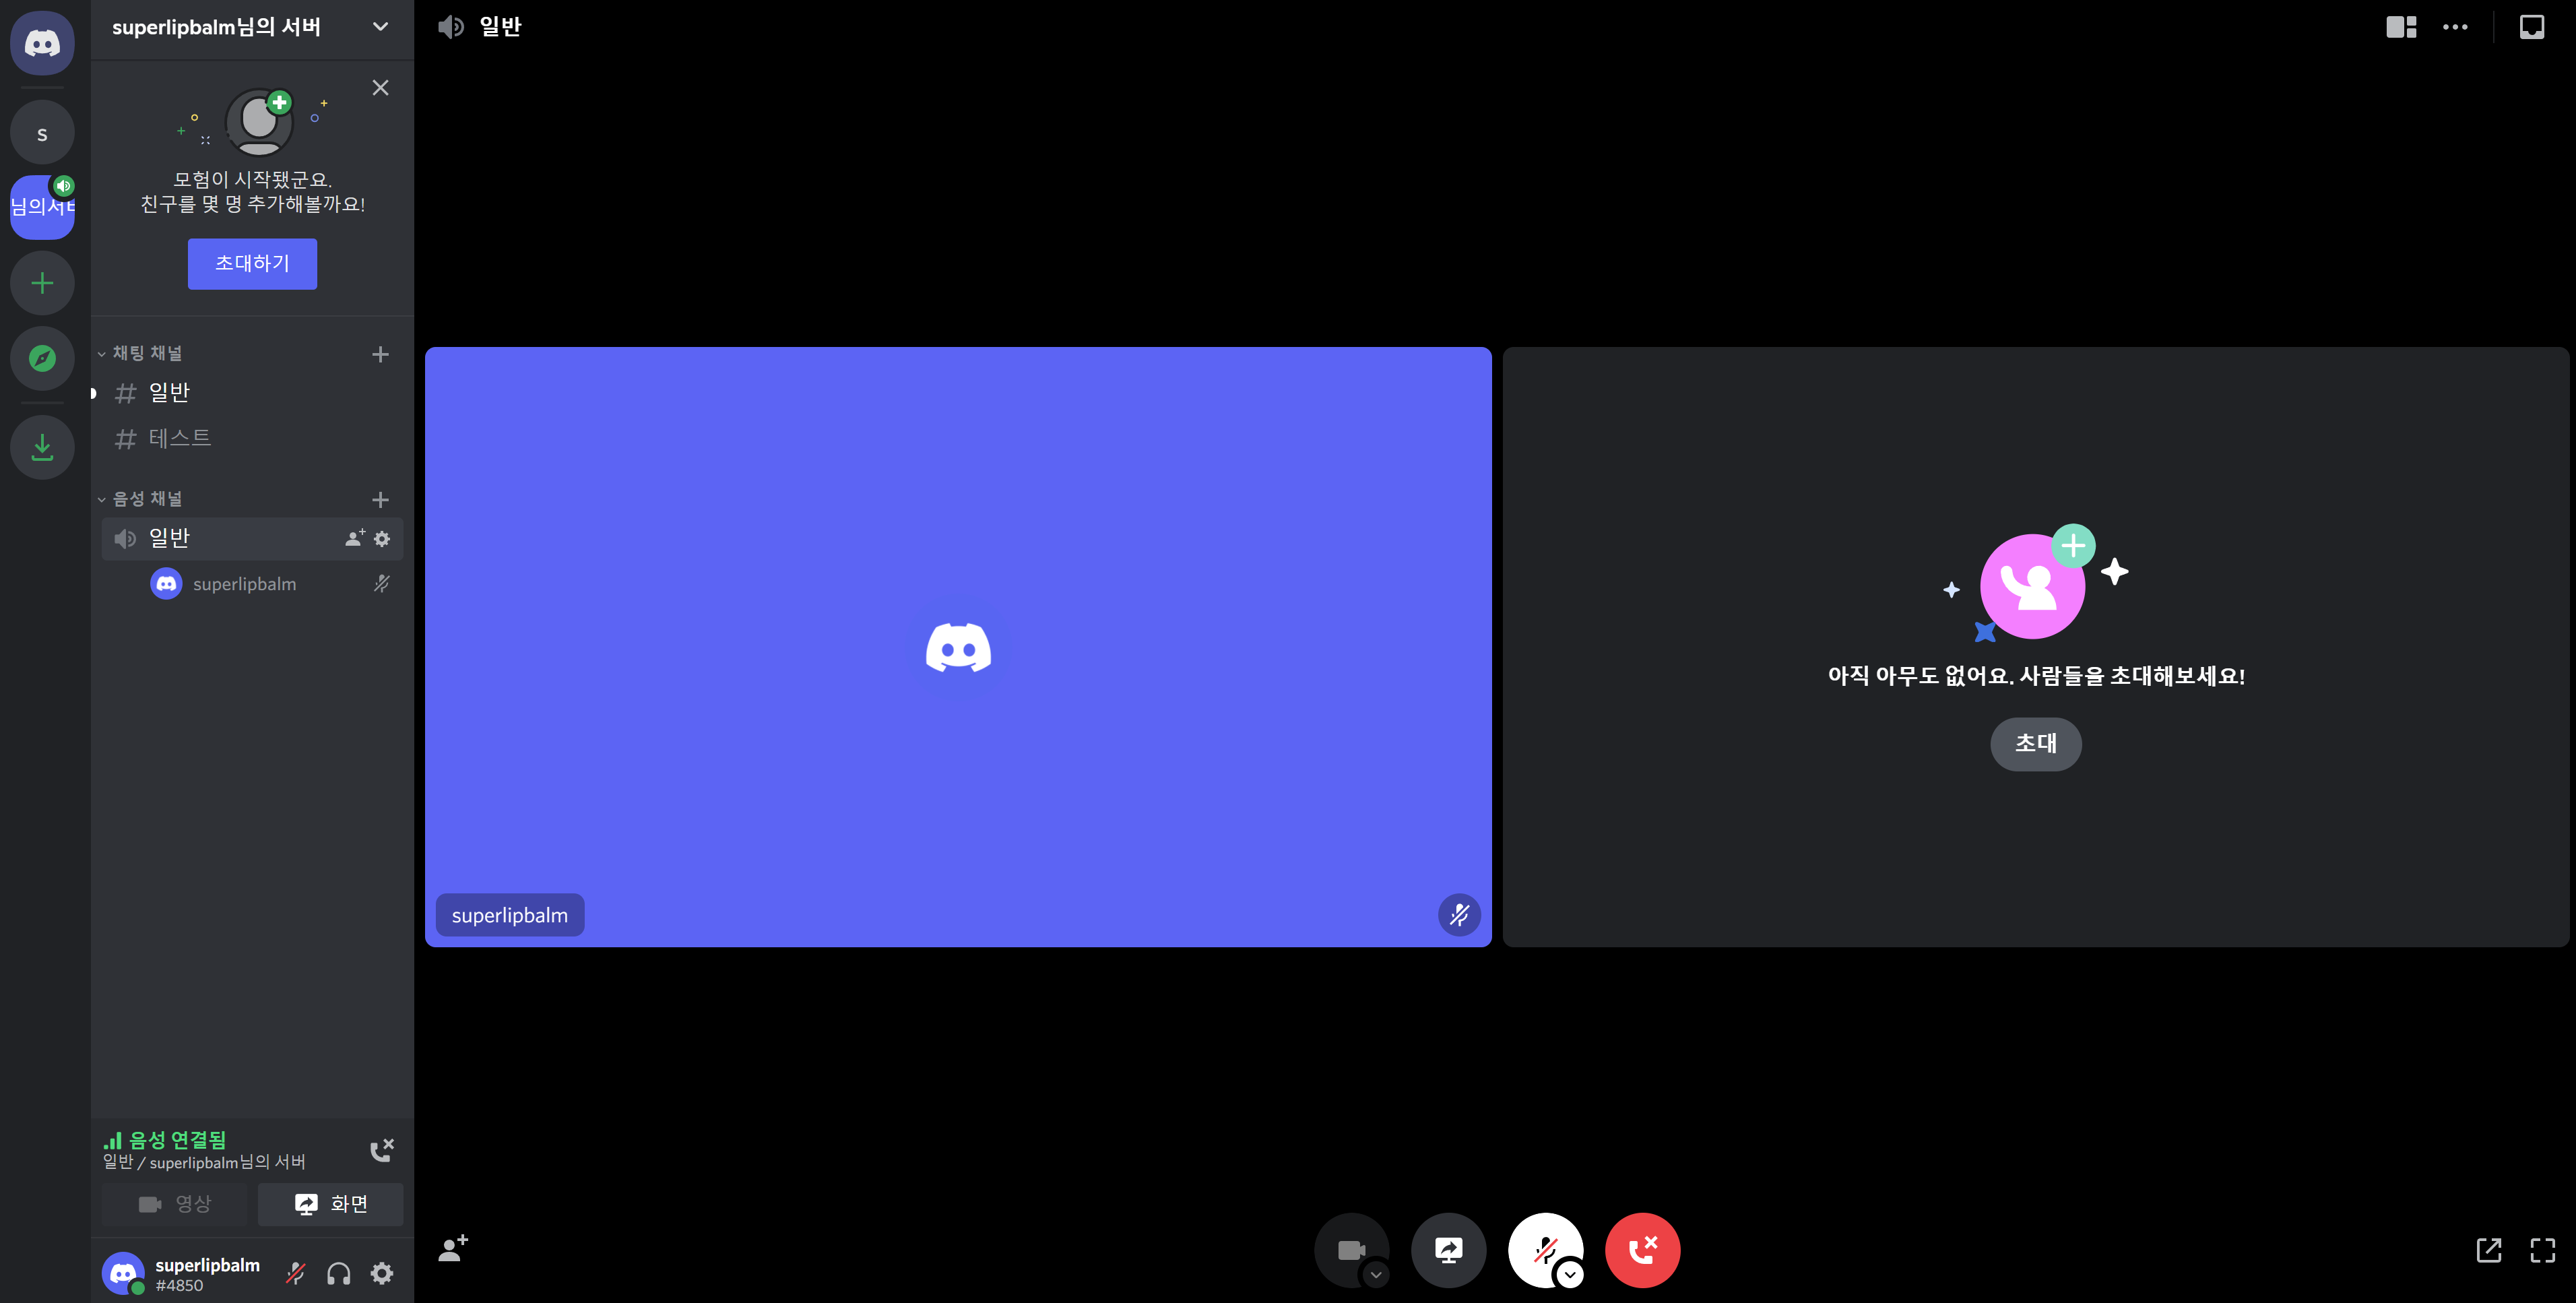Click the Explore public servers compass icon
Screen dimensions: 2576x1303
(x=42, y=358)
